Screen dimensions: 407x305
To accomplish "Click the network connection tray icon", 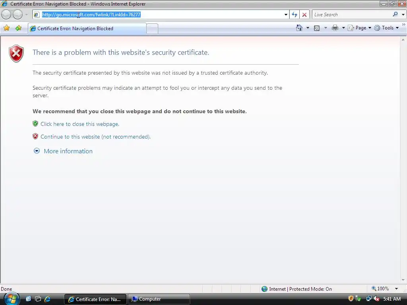I will coord(368,299).
